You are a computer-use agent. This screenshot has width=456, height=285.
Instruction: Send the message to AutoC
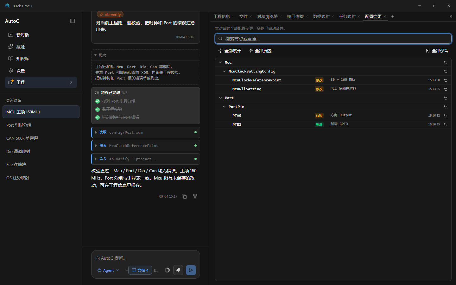point(191,270)
